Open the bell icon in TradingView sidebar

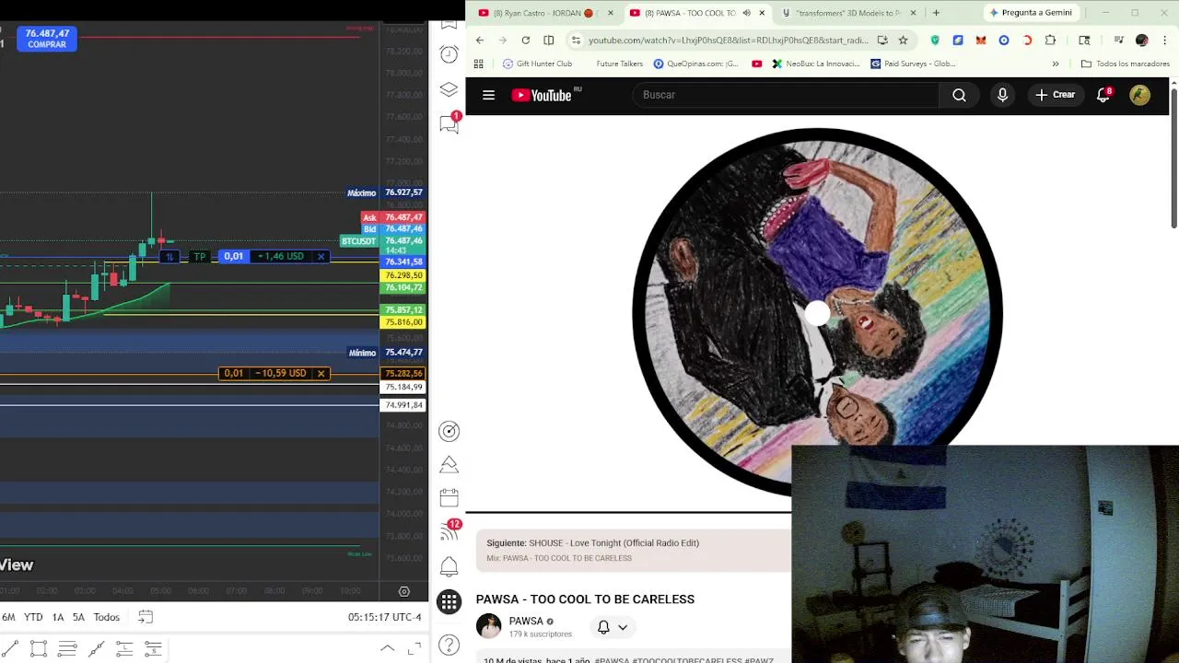449,566
